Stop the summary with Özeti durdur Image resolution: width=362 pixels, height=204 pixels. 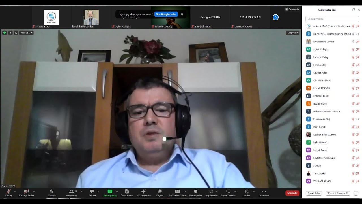127,193
